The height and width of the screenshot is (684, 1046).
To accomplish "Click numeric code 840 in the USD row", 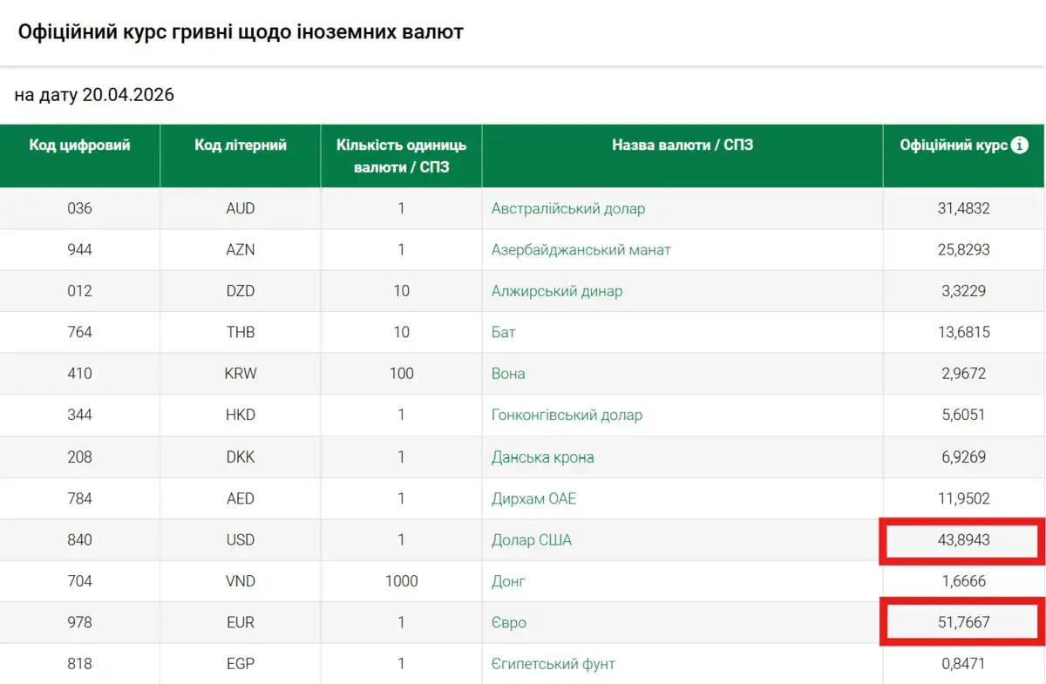I will tap(79, 540).
